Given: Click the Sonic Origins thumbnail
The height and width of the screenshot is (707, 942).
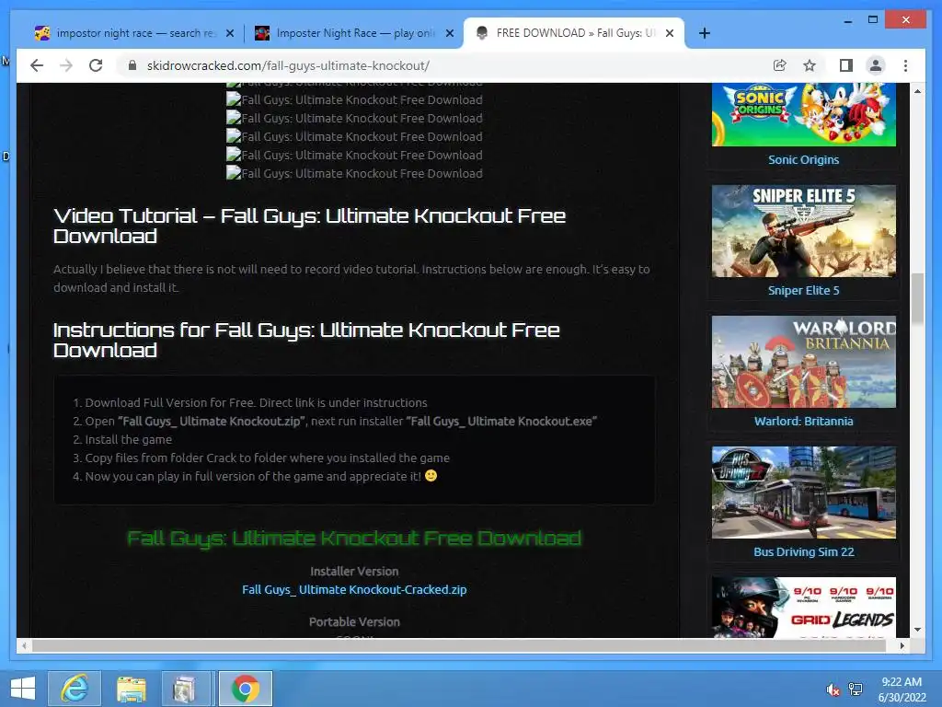Looking at the screenshot, I should click(x=804, y=114).
